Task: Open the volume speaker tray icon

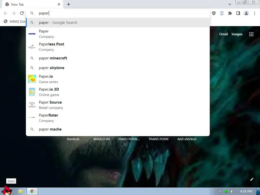Action: click(232, 191)
